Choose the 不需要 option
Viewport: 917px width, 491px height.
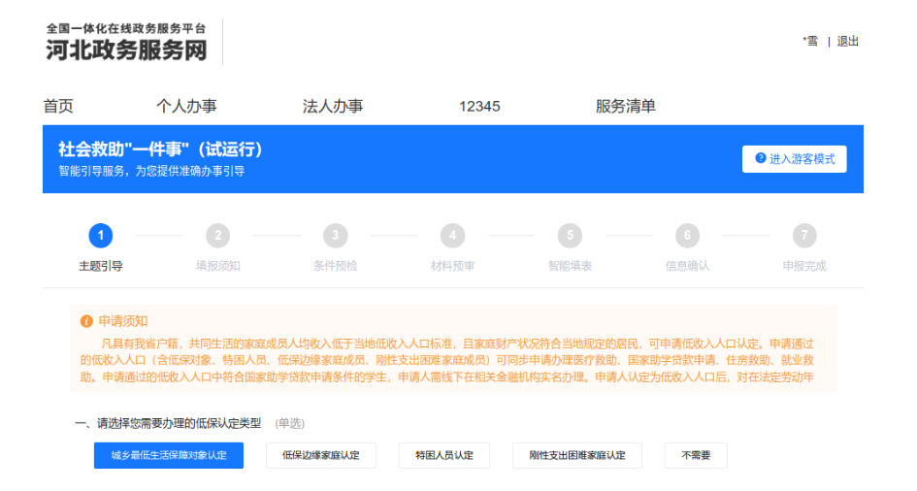696,455
